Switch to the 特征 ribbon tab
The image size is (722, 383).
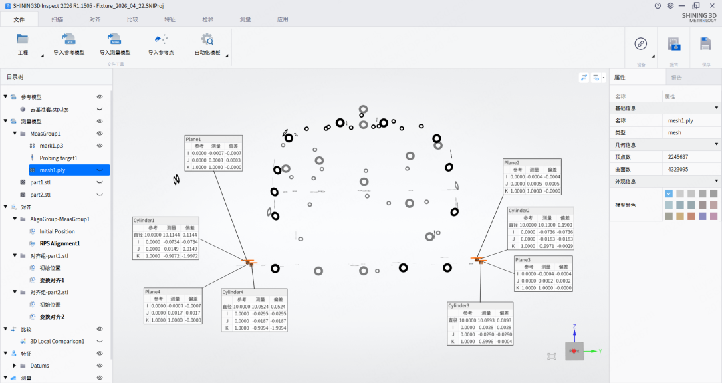170,19
